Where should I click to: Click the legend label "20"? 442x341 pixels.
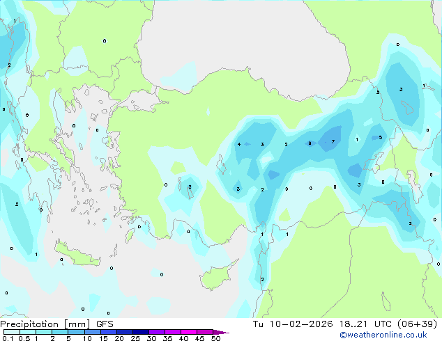point(119,338)
